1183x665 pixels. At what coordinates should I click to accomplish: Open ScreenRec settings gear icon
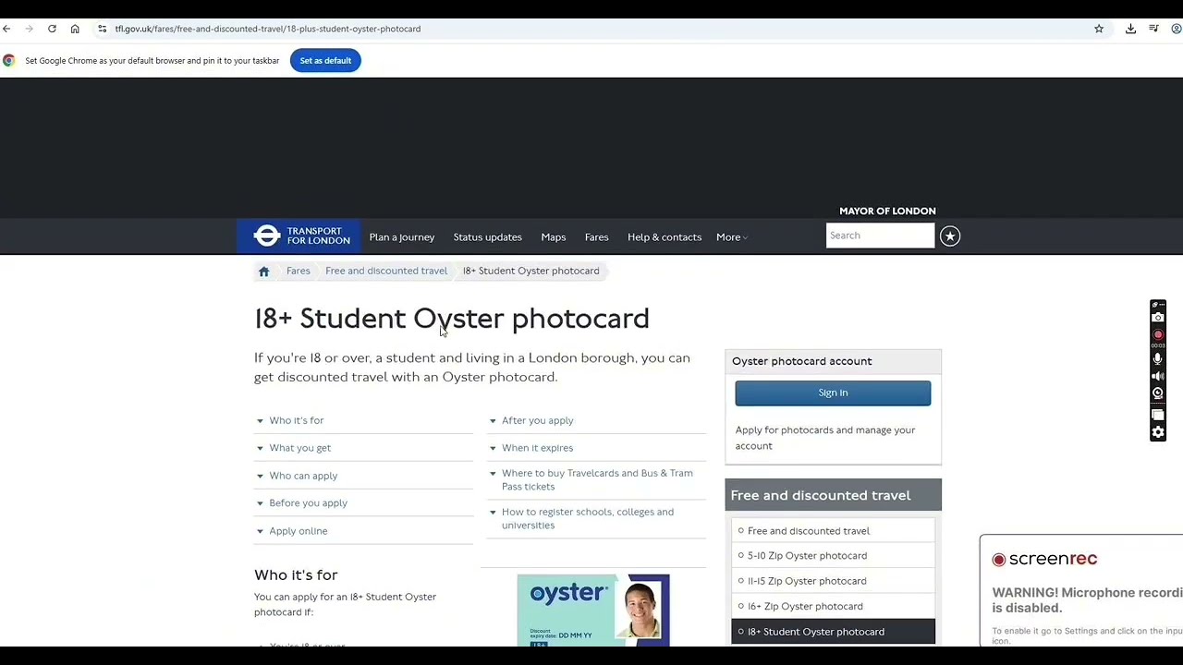pyautogui.click(x=1157, y=432)
